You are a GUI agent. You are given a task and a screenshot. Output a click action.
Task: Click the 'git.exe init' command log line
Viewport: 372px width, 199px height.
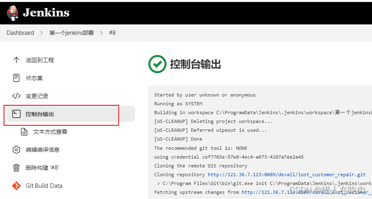pos(264,183)
